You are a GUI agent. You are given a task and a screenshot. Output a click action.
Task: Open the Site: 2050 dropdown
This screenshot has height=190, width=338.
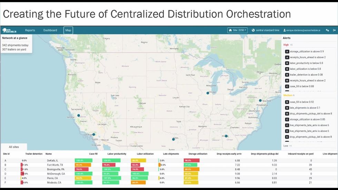237,30
